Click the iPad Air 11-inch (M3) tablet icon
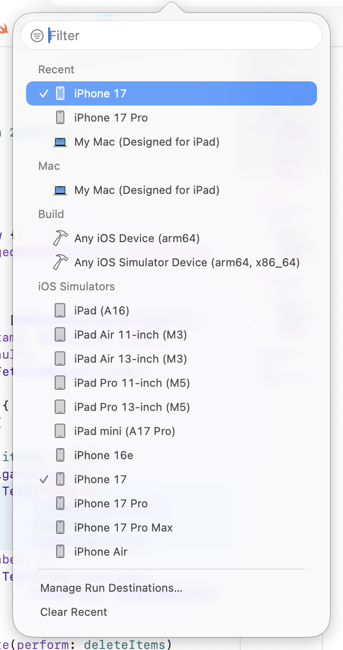343x650 pixels. click(60, 335)
